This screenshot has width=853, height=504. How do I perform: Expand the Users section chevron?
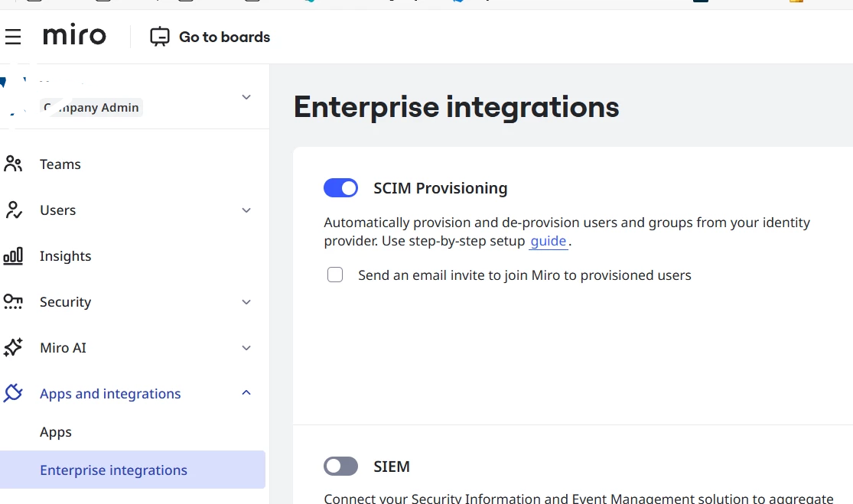pos(246,210)
